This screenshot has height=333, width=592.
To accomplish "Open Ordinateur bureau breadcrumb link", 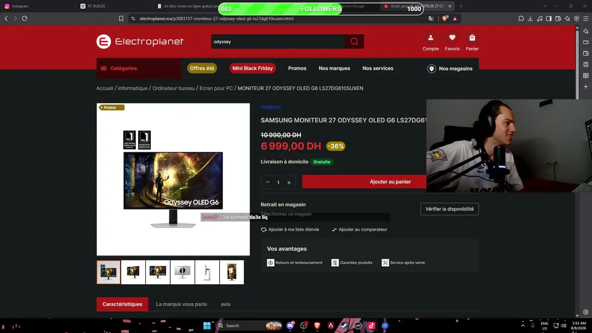I will click(173, 88).
